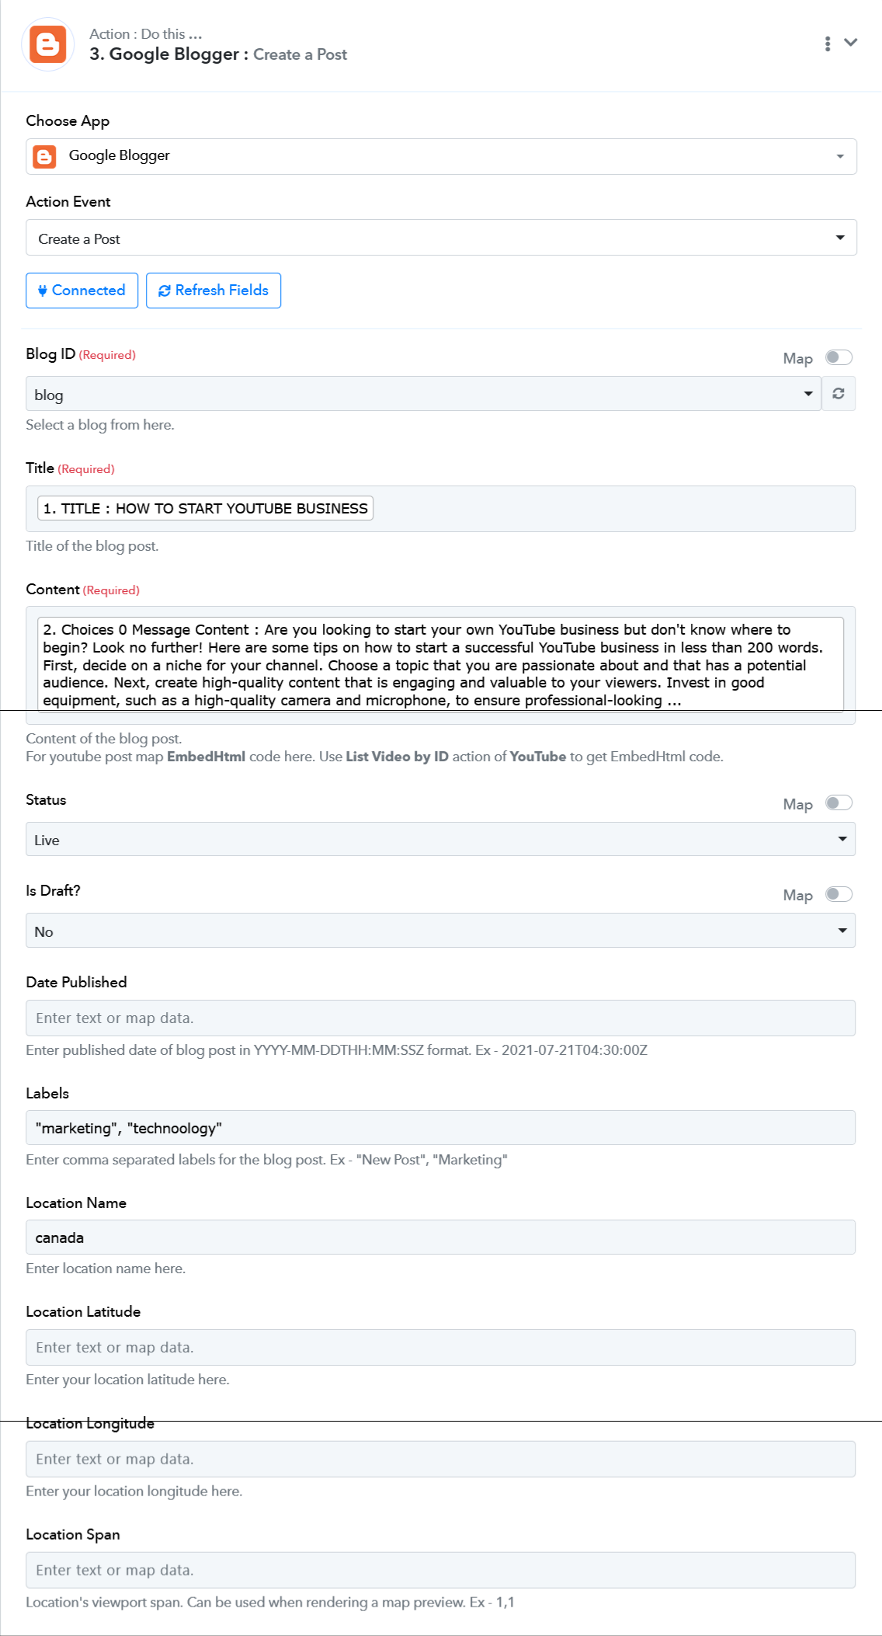This screenshot has width=882, height=1636.
Task: Expand the Blog ID dropdown
Action: click(423, 394)
